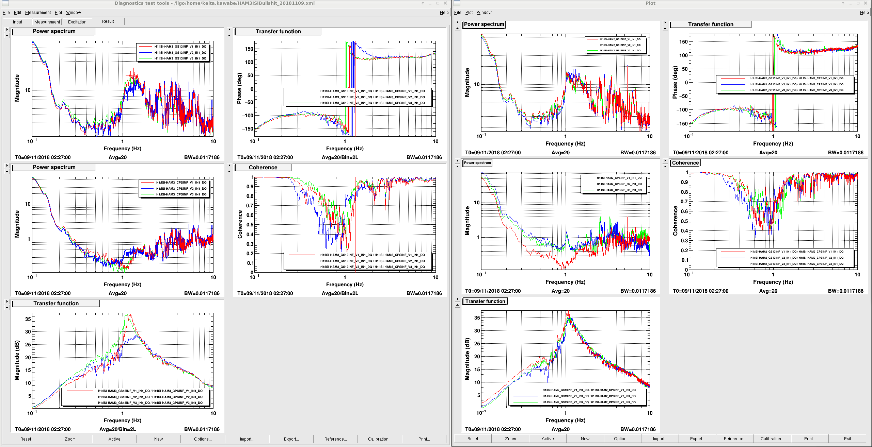Click the Plot window system menu icon
The image size is (872, 447).
pos(457,3)
